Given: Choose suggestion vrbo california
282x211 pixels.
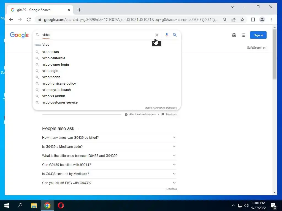Looking at the screenshot, I should click(107, 58).
